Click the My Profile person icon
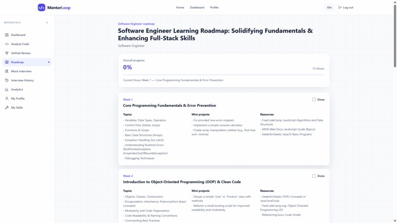This screenshot has height=223, width=397. 7,99
